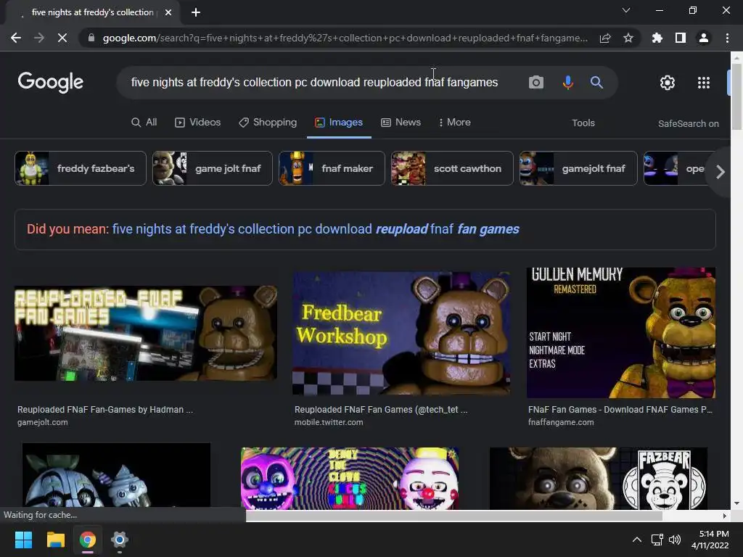Search by image with camera icon

[536, 83]
